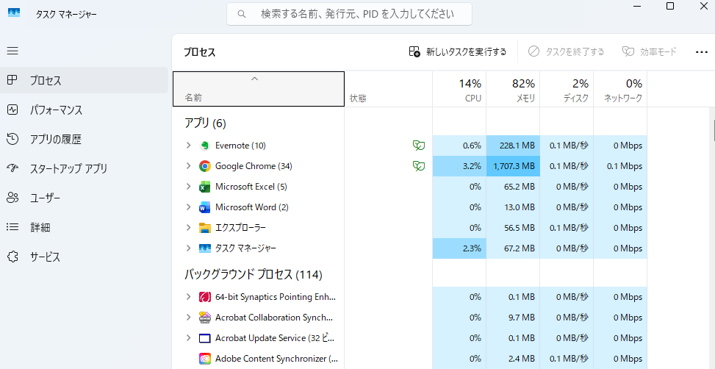Screen dimensions: 715x369
Task: Click the ユーザー people icon
Action: coord(12,198)
